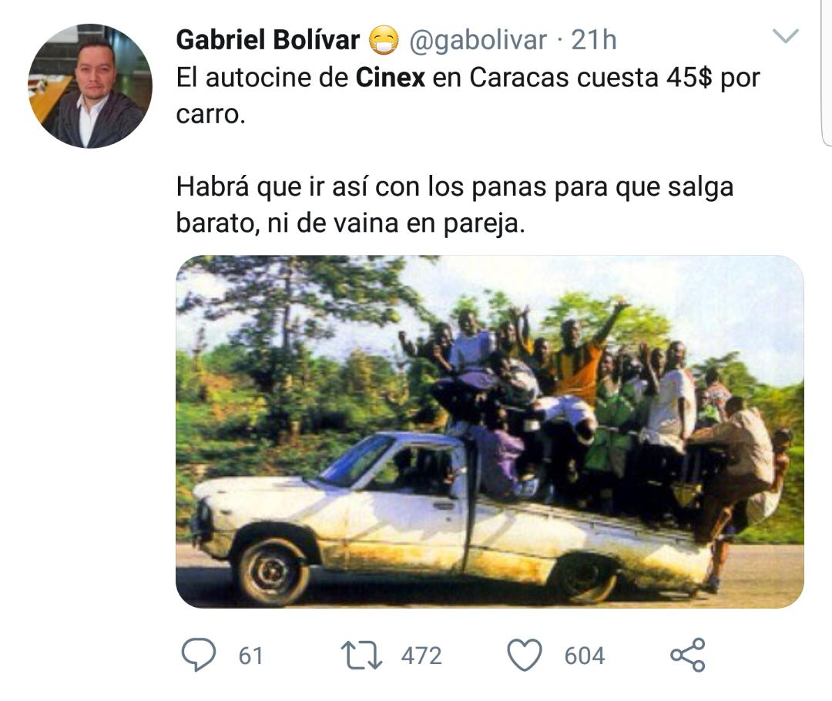832x701 pixels.
Task: Retweet using the arrows icon
Action: [x=361, y=656]
